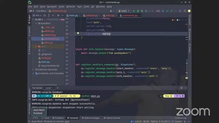Open the TODO tool window

click(x=45, y=118)
